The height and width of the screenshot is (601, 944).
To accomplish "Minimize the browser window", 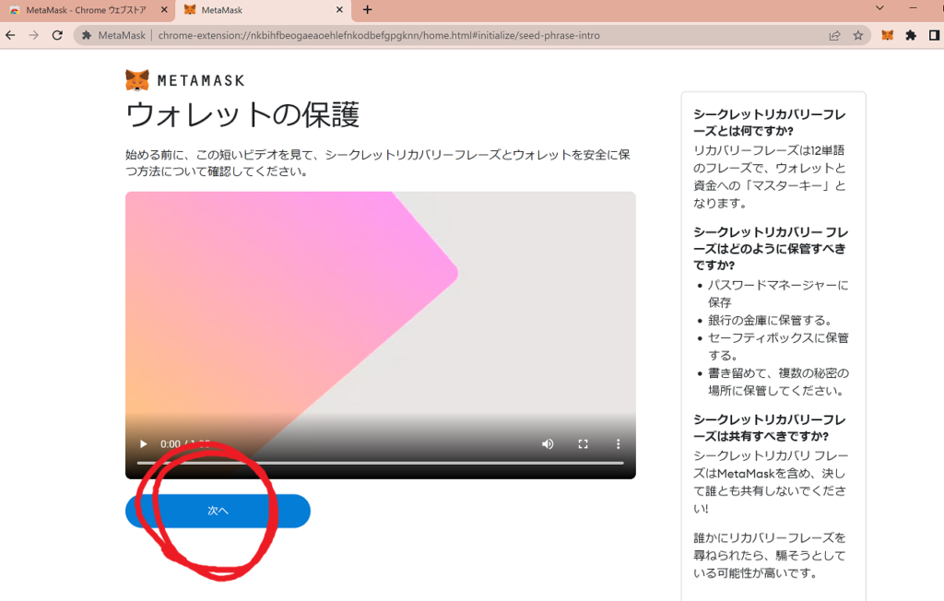I will pos(913,8).
